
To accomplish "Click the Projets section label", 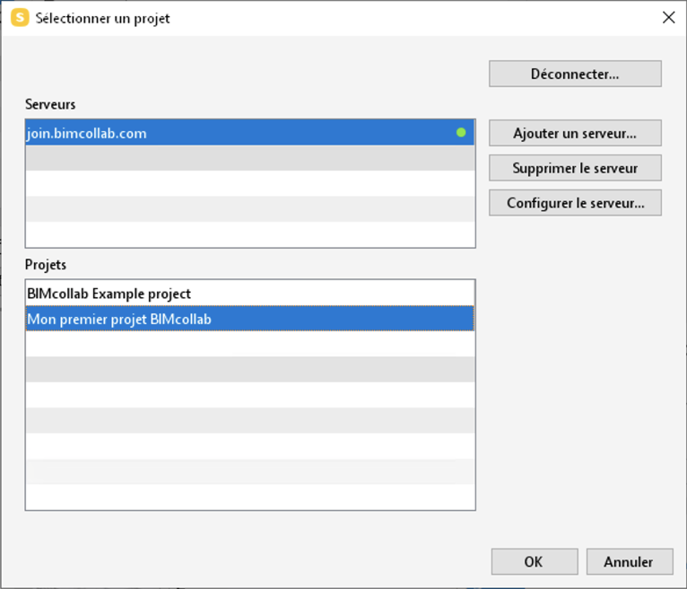I will click(x=46, y=265).
